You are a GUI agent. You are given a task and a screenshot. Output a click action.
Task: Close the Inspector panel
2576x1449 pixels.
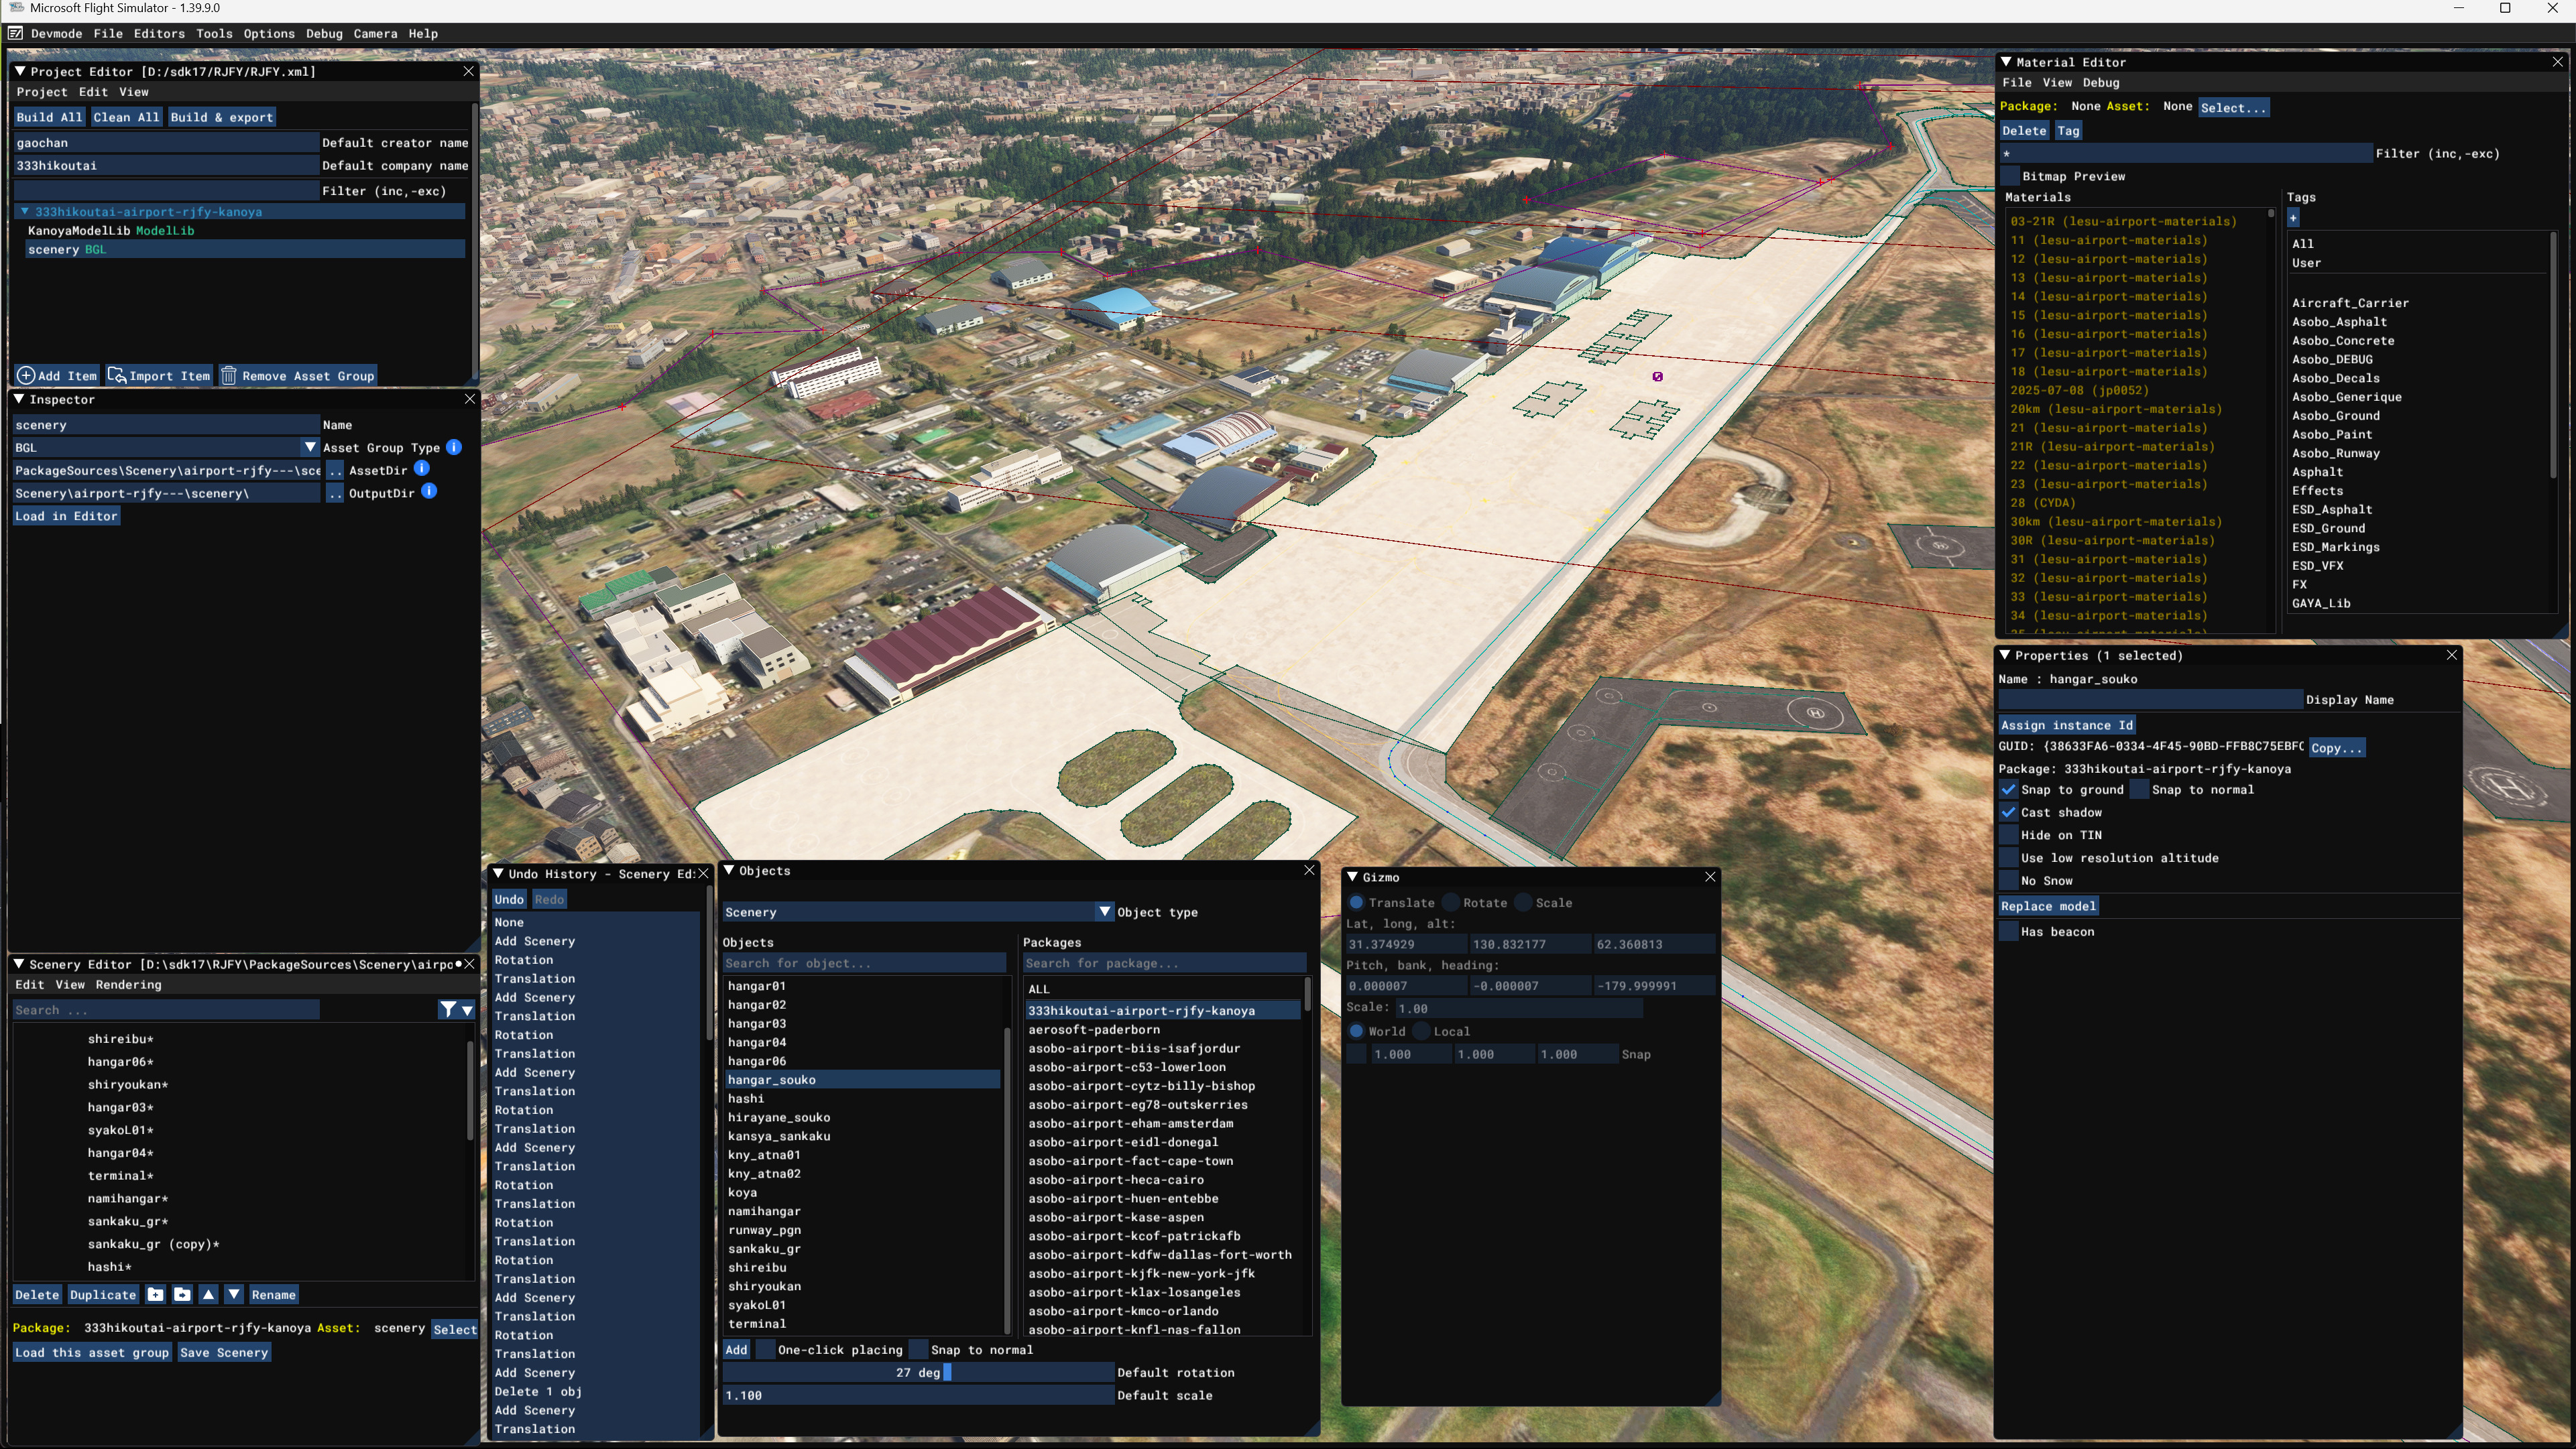[470, 399]
